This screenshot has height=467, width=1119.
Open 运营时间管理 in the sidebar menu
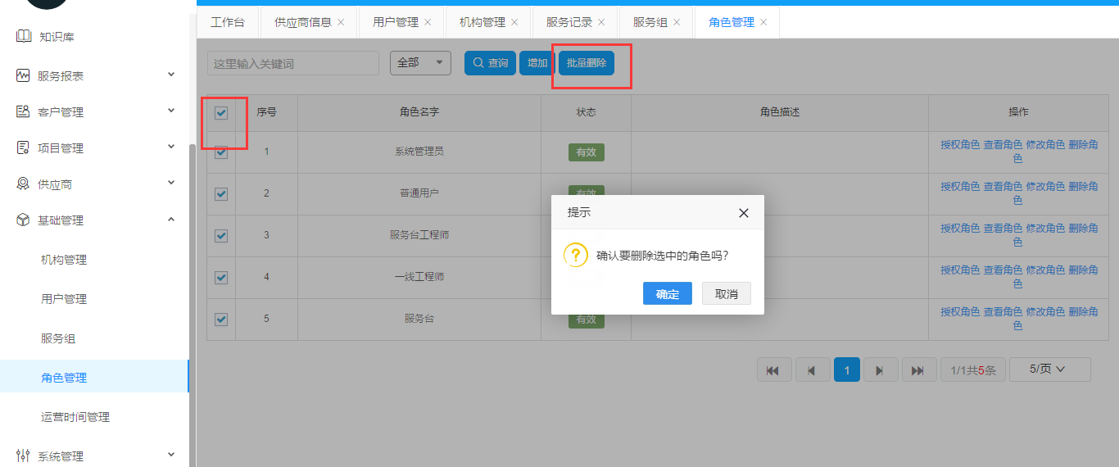click(x=75, y=417)
